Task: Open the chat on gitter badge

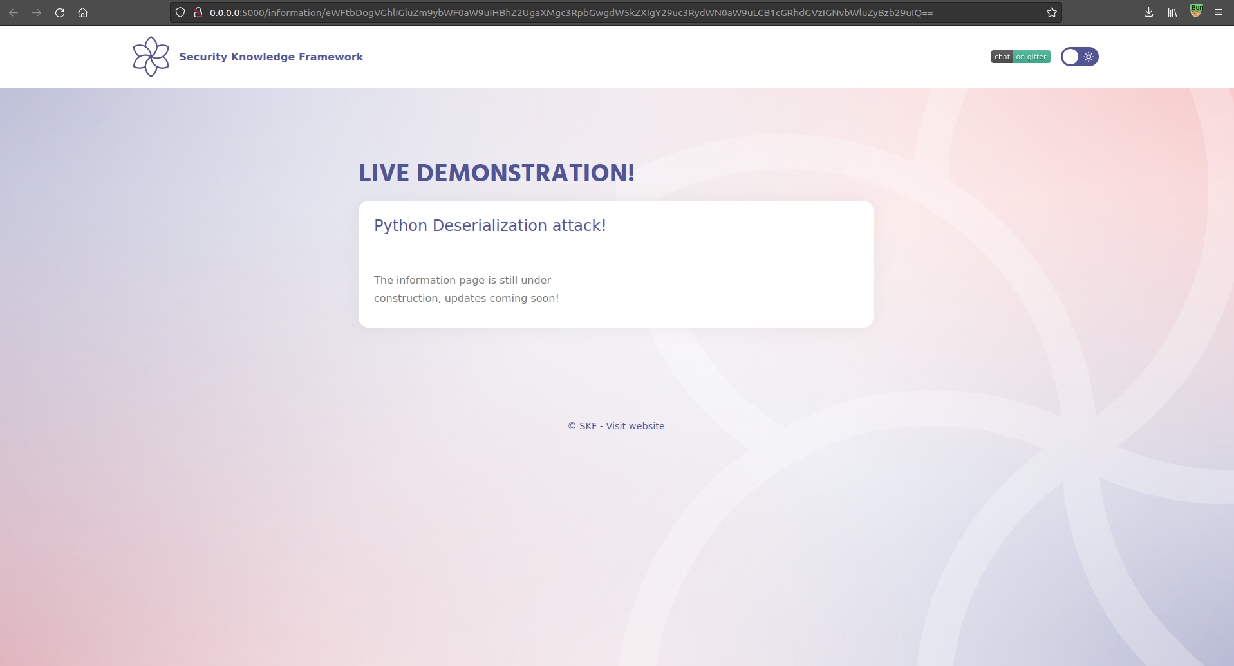Action: (1020, 57)
